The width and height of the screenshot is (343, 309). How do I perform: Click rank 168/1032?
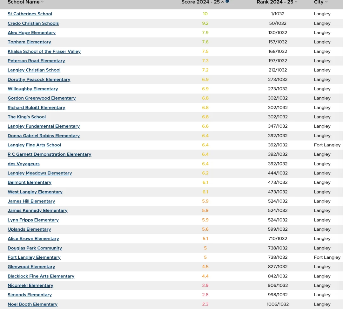[278, 51]
